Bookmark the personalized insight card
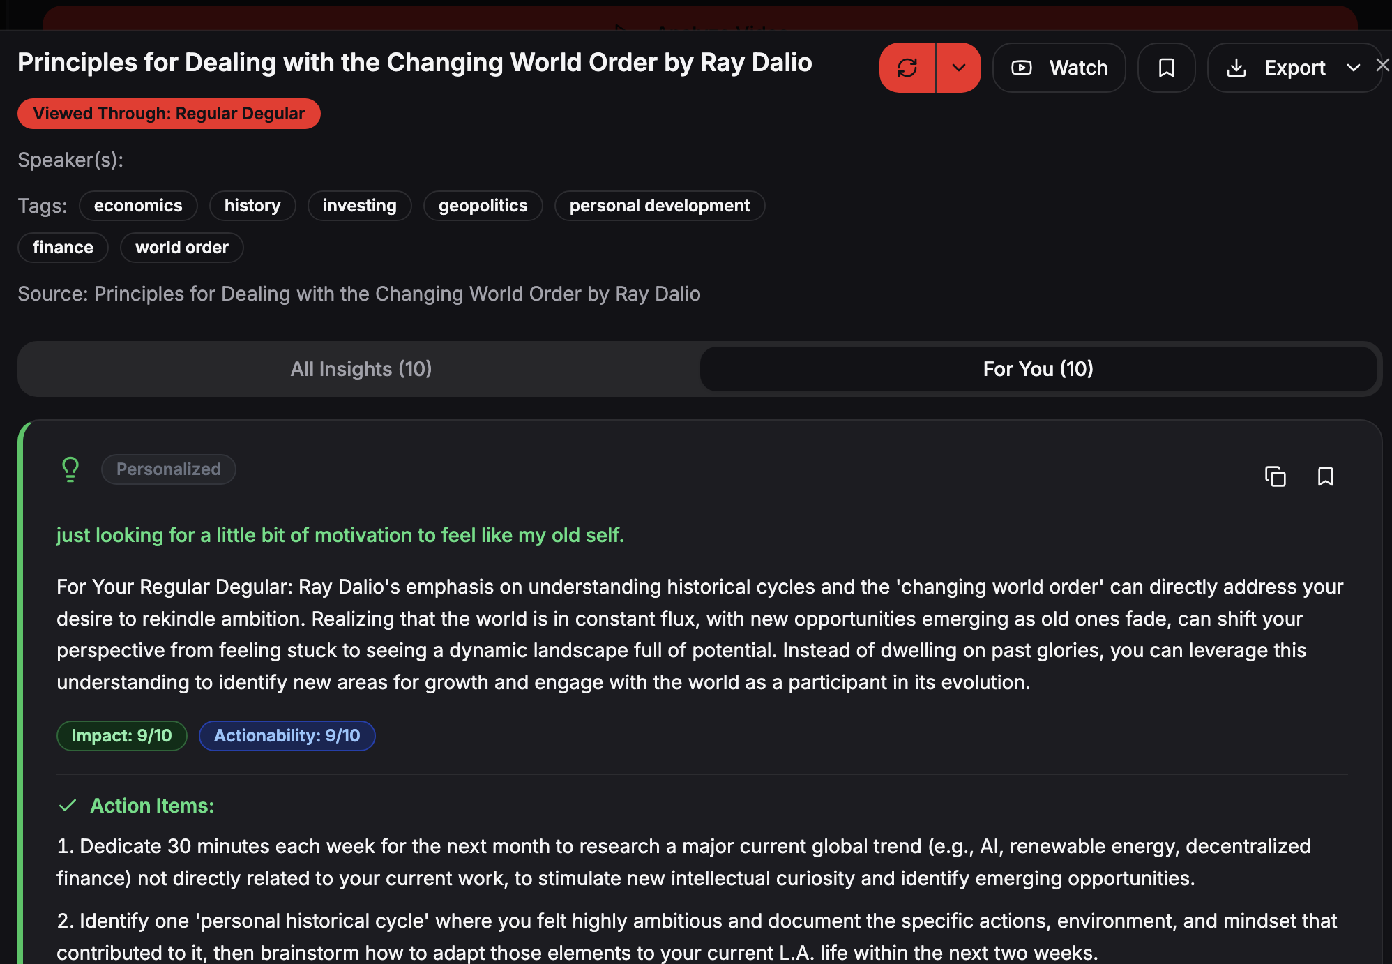This screenshot has width=1392, height=964. tap(1325, 476)
